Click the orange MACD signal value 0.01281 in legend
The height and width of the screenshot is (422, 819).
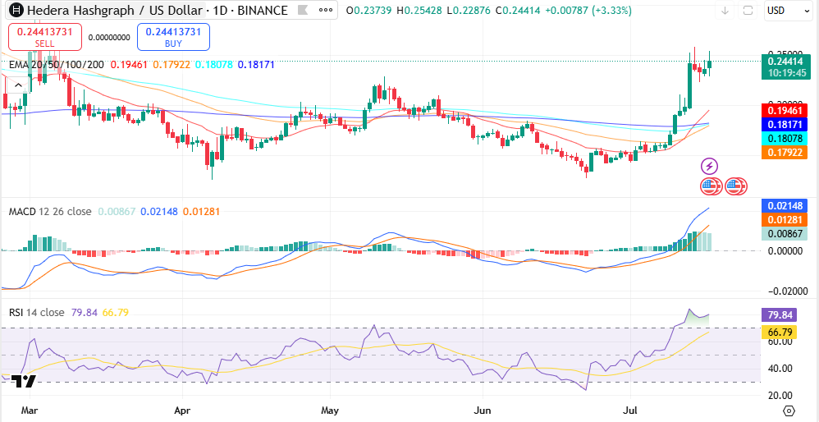[x=201, y=212]
